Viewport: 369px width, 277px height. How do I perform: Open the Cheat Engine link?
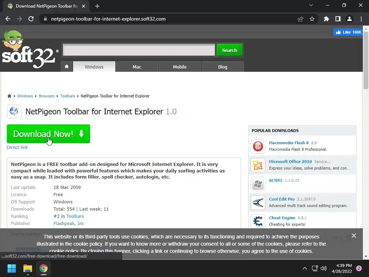point(282,218)
